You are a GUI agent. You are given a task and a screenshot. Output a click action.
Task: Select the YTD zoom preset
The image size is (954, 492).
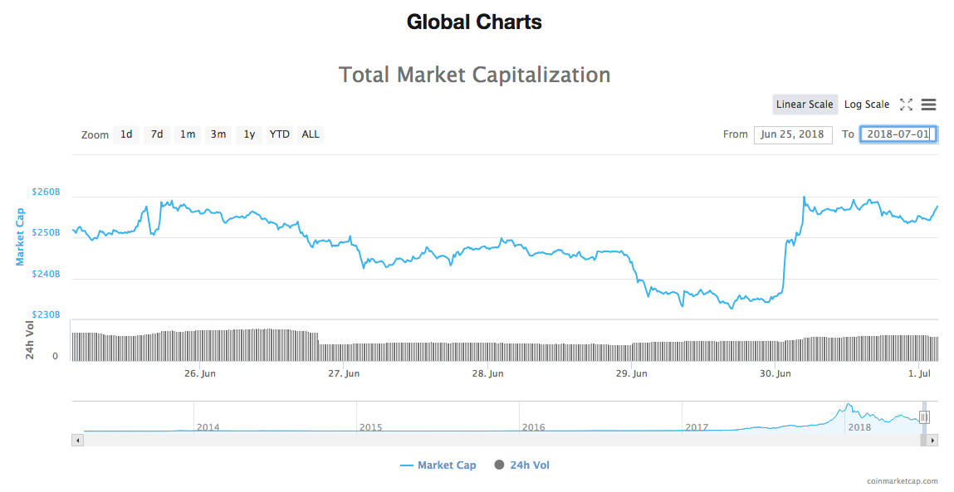[x=279, y=134]
